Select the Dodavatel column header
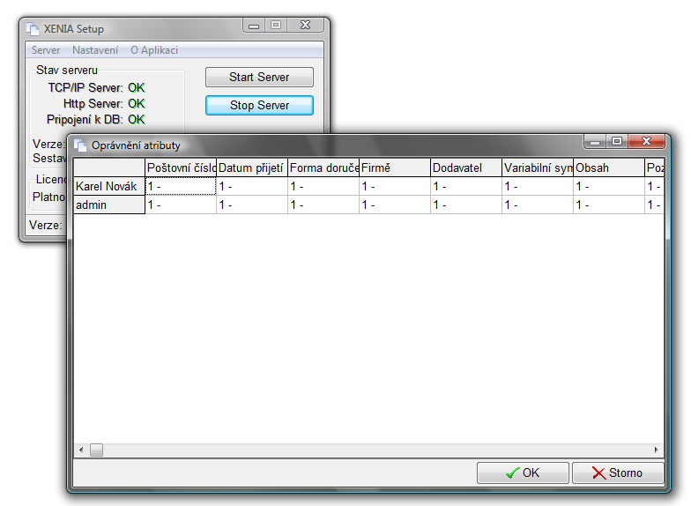691x506 pixels. 466,167
